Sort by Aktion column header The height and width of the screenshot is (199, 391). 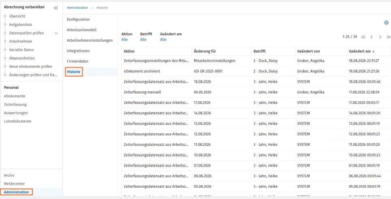click(x=129, y=51)
